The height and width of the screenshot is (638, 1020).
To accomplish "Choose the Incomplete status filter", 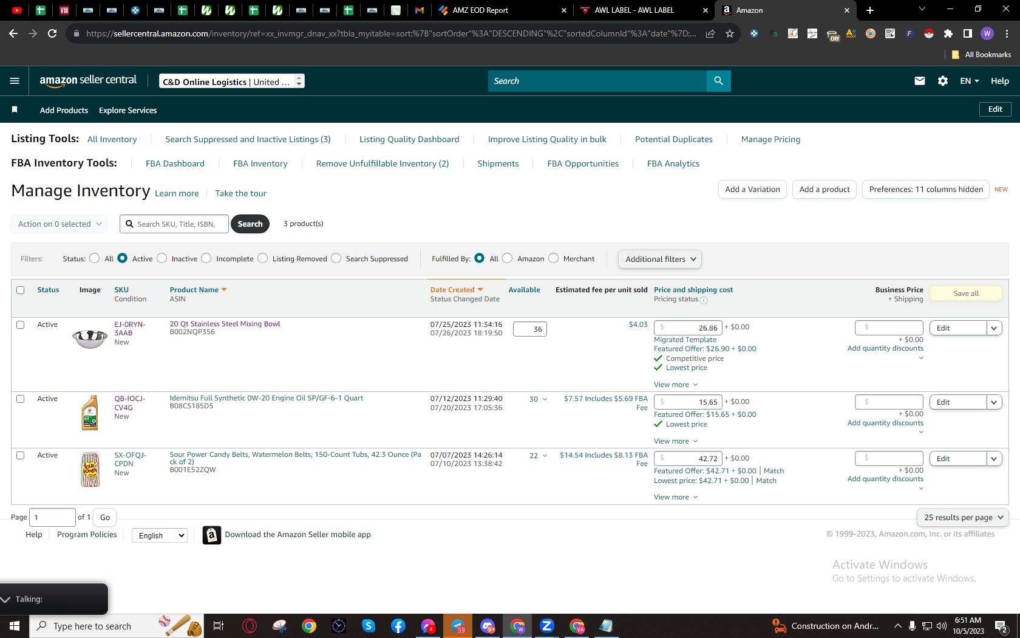I will pos(206,258).
